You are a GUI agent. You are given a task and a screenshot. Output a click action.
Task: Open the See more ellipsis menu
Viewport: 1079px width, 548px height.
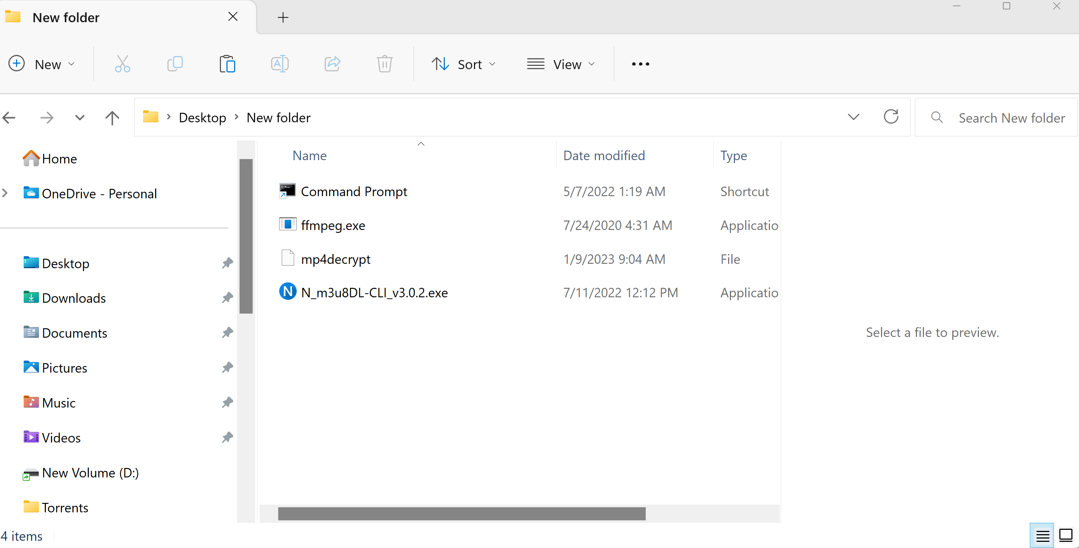(x=640, y=64)
